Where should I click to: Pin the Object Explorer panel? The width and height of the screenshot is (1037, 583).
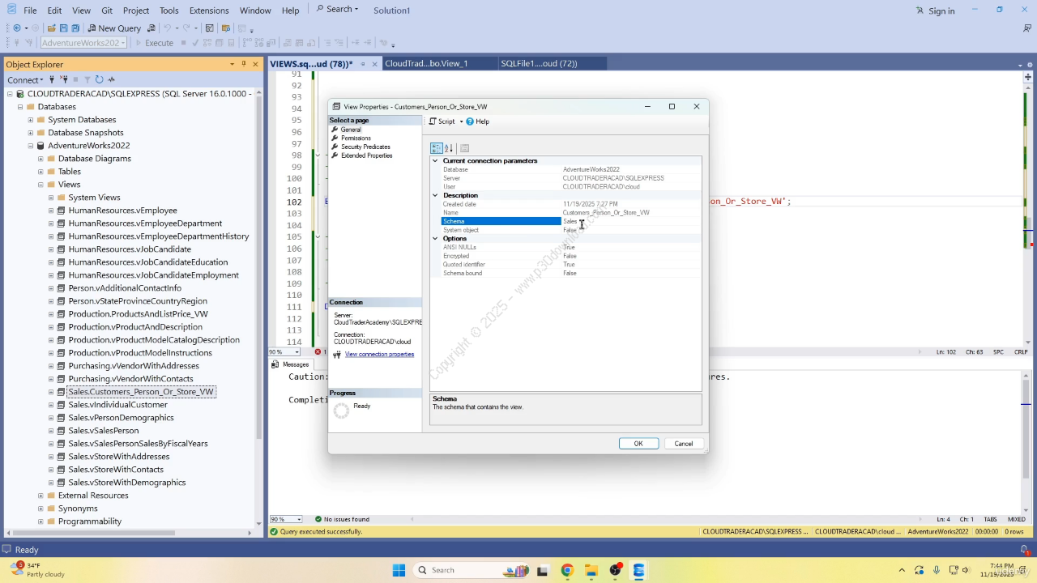pyautogui.click(x=243, y=64)
